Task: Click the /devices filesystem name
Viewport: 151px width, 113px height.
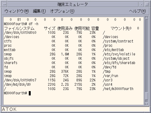Action: pos(12,37)
